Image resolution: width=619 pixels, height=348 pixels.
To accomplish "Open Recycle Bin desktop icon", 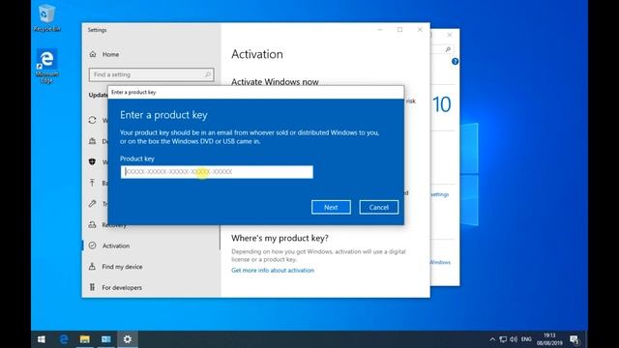I will point(46,18).
